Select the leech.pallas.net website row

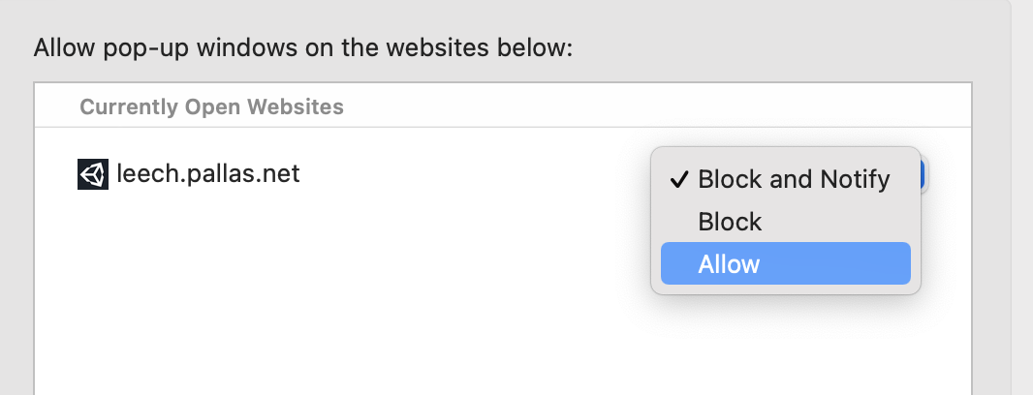coord(388,174)
